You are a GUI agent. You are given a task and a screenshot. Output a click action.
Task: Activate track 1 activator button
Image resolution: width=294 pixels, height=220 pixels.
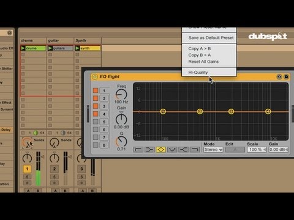[27, 169]
